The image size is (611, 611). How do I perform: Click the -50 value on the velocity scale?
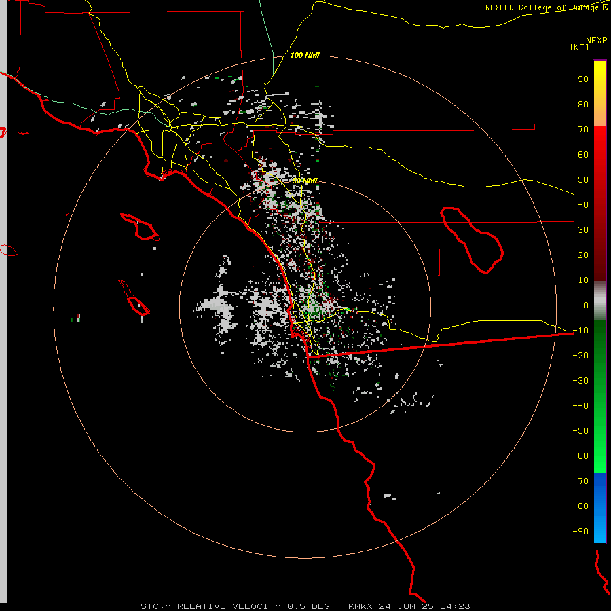point(580,431)
